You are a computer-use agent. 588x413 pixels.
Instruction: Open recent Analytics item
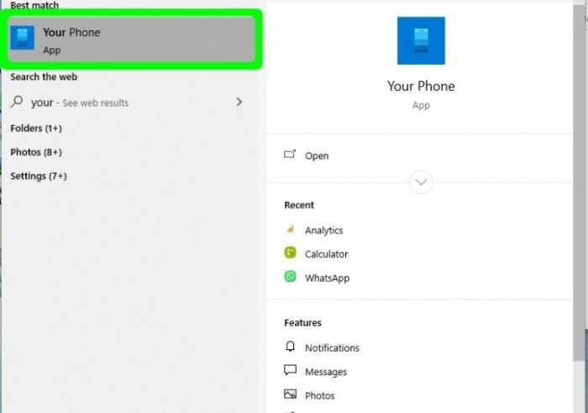coord(323,230)
